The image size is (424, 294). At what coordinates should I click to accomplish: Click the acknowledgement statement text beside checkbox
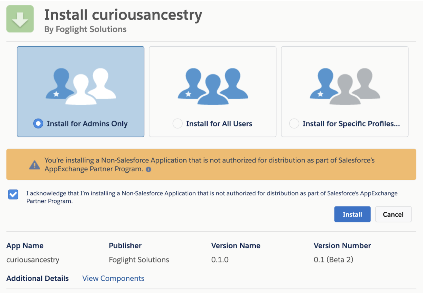212,197
